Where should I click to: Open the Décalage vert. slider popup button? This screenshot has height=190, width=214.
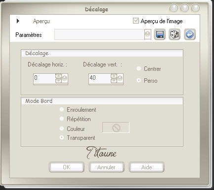[x=120, y=78]
